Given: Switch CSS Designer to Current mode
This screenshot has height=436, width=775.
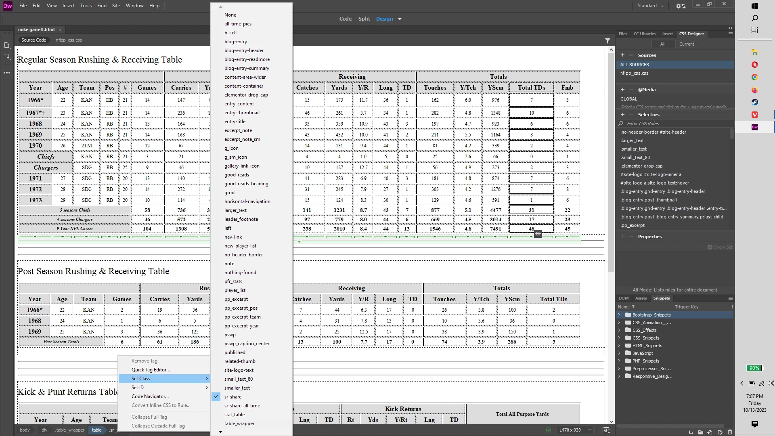Looking at the screenshot, I should point(686,44).
